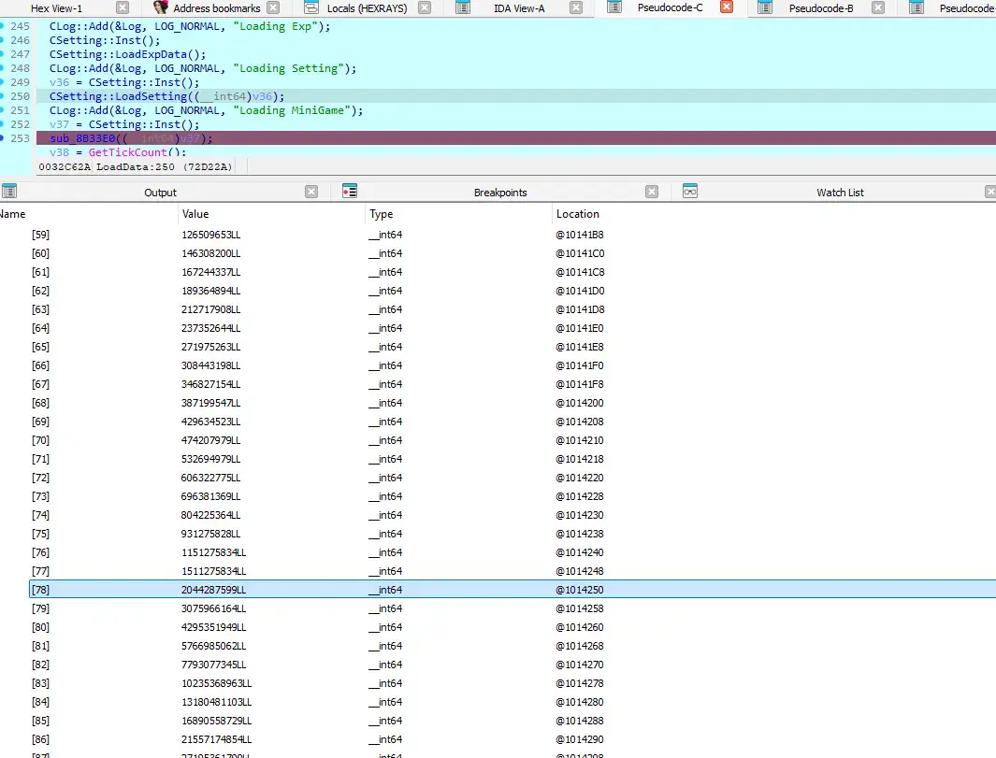
Task: Select watch row [65]
Action: pos(512,347)
